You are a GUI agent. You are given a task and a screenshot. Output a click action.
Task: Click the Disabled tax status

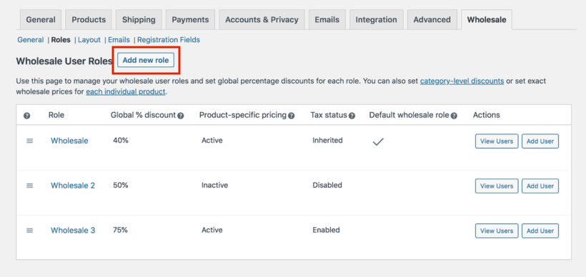(327, 185)
